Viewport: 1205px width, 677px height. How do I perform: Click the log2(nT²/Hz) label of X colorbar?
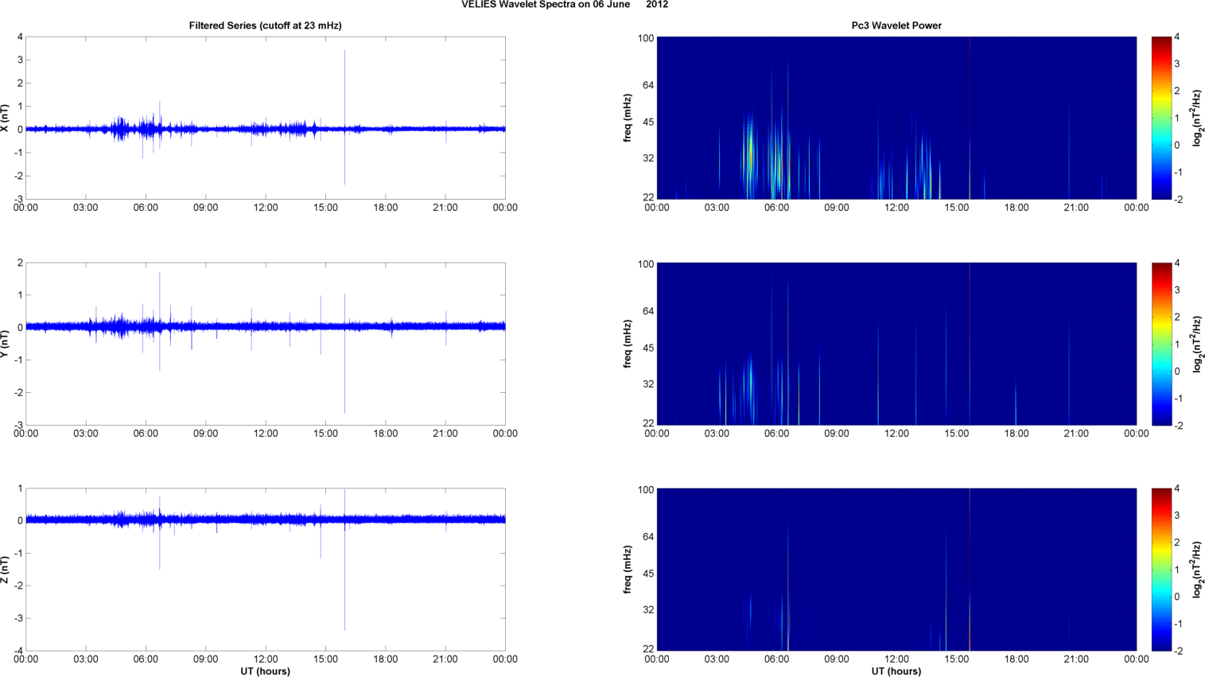(1197, 118)
